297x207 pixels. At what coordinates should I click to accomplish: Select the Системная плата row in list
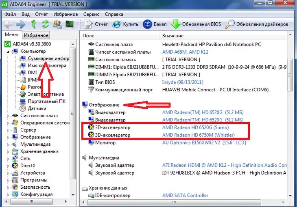pyautogui.click(x=184, y=45)
